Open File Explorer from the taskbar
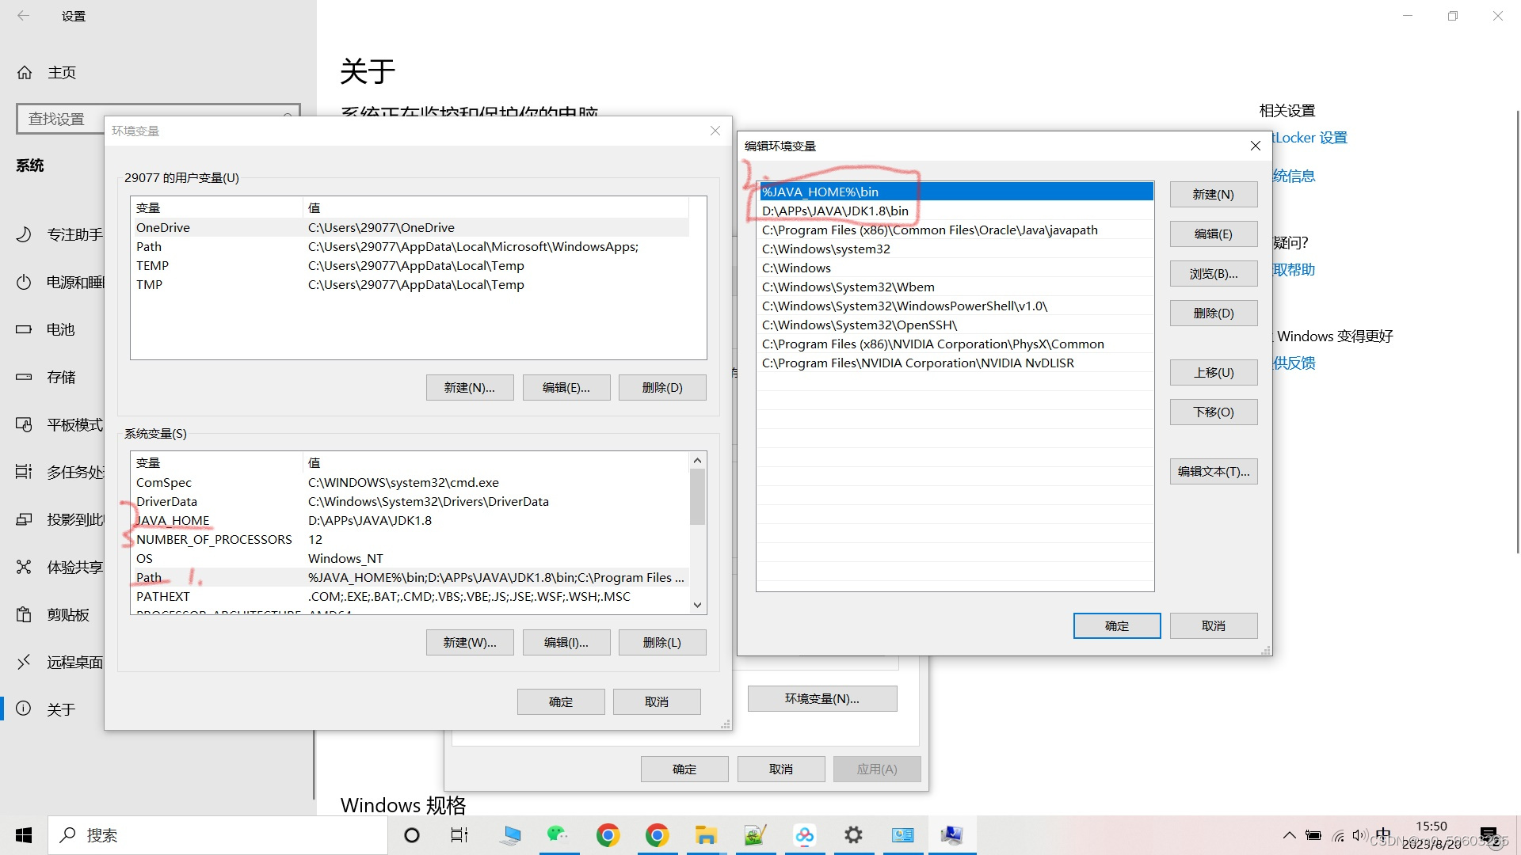Screen dimensions: 1521x855 [x=706, y=834]
